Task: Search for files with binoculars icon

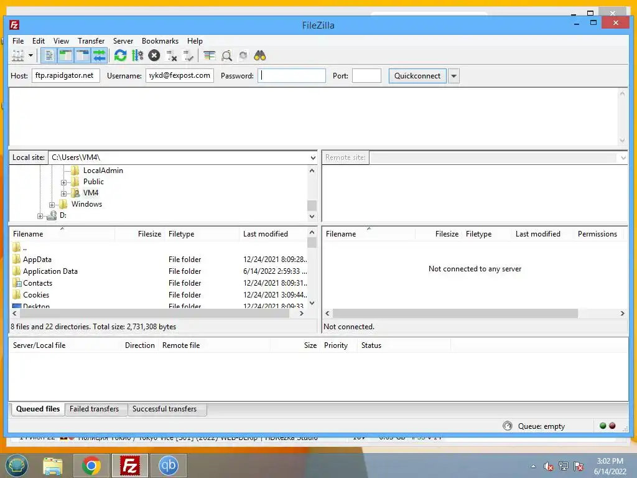Action: click(x=259, y=55)
